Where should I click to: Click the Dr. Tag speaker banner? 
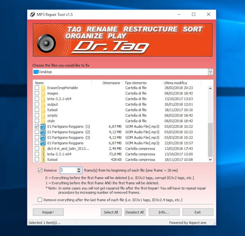122,40
